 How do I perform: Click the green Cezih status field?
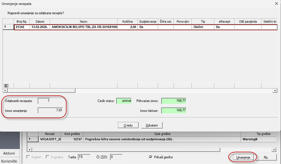[x=124, y=101]
